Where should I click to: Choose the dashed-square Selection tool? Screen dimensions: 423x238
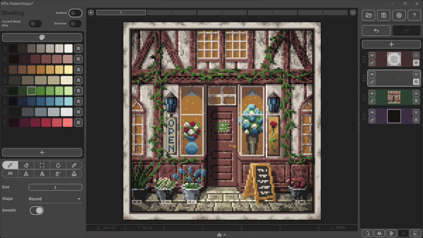pyautogui.click(x=42, y=165)
